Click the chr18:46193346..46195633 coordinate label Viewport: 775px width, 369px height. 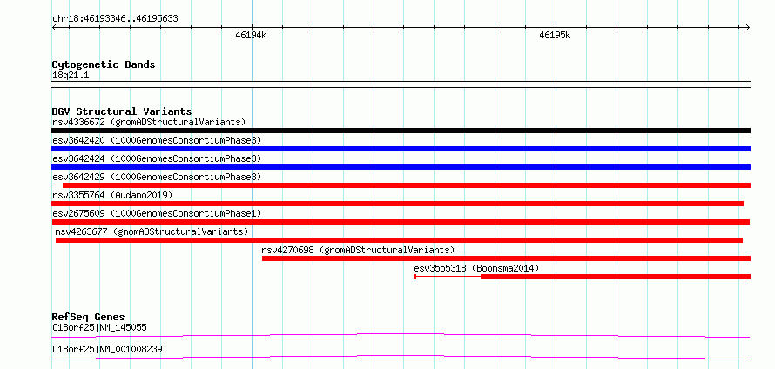[115, 19]
